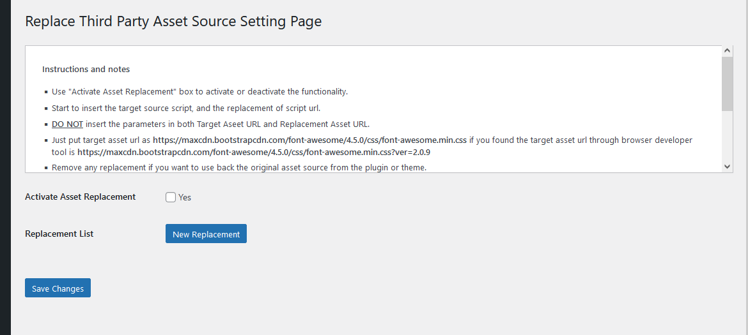748x335 pixels.
Task: Click the bold URL ending in ?ver=2.0.9
Action: [x=254, y=153]
